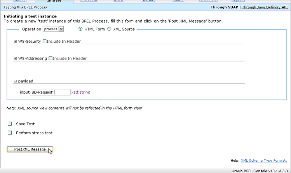This screenshot has height=173, width=291.
Task: Expand the WS-Security section
Action: 15,41
